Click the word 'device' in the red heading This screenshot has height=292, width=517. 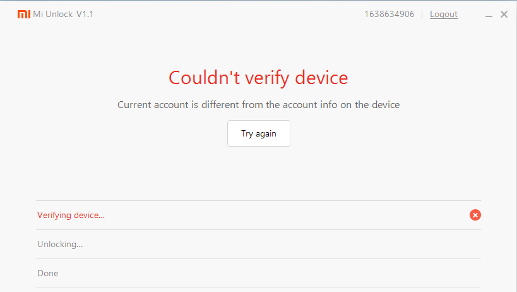pyautogui.click(x=318, y=78)
